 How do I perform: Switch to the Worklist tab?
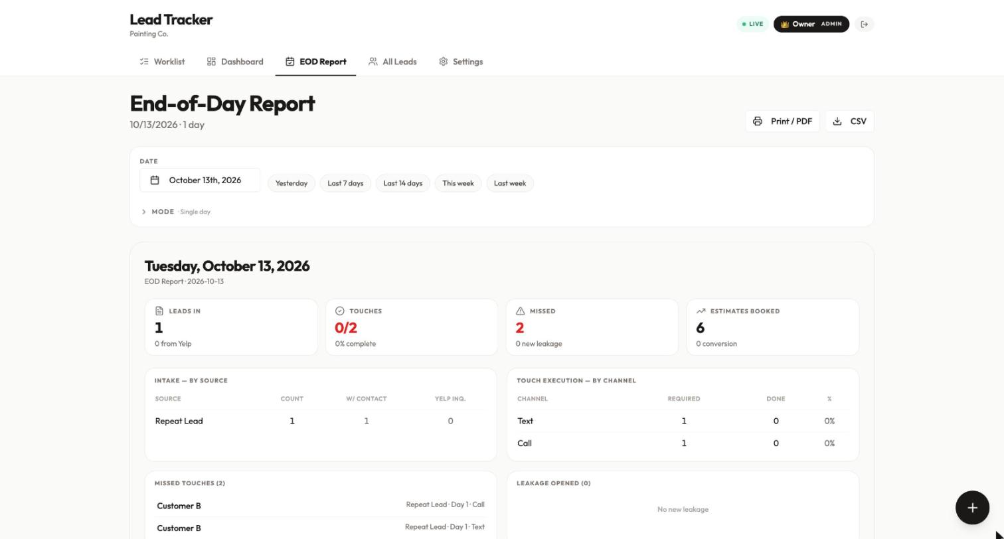162,62
